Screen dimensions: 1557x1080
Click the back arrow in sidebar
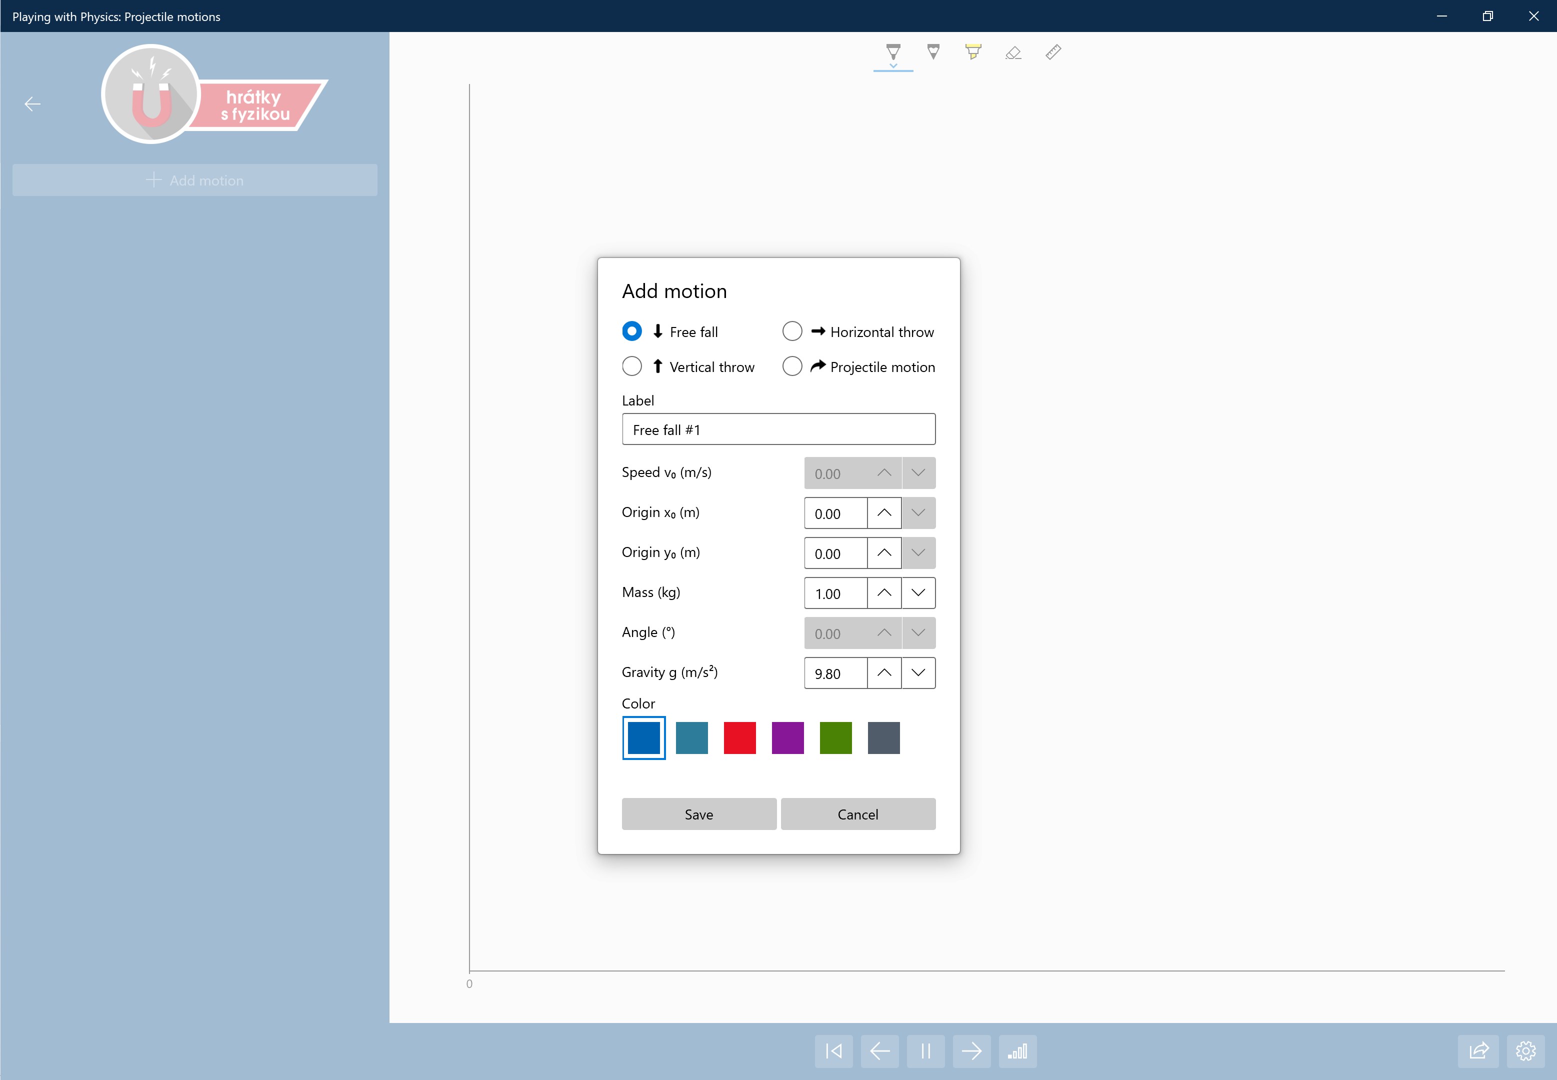click(x=32, y=104)
